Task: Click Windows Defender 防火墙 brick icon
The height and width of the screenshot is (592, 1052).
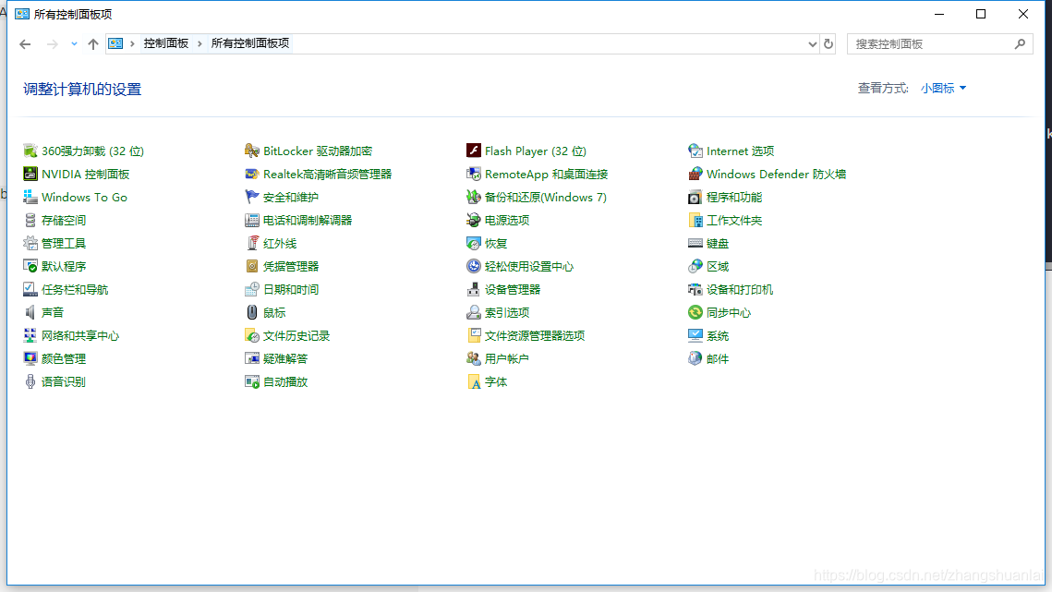Action: [x=695, y=174]
